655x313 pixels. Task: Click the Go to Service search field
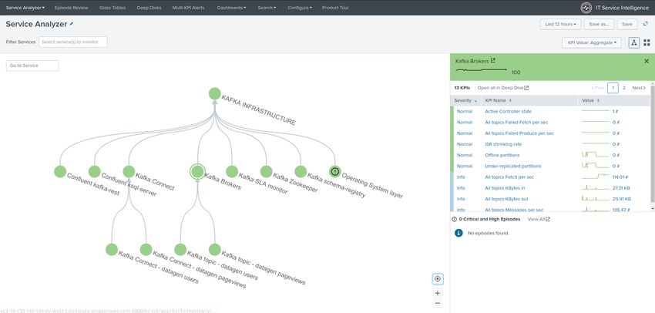(x=32, y=66)
